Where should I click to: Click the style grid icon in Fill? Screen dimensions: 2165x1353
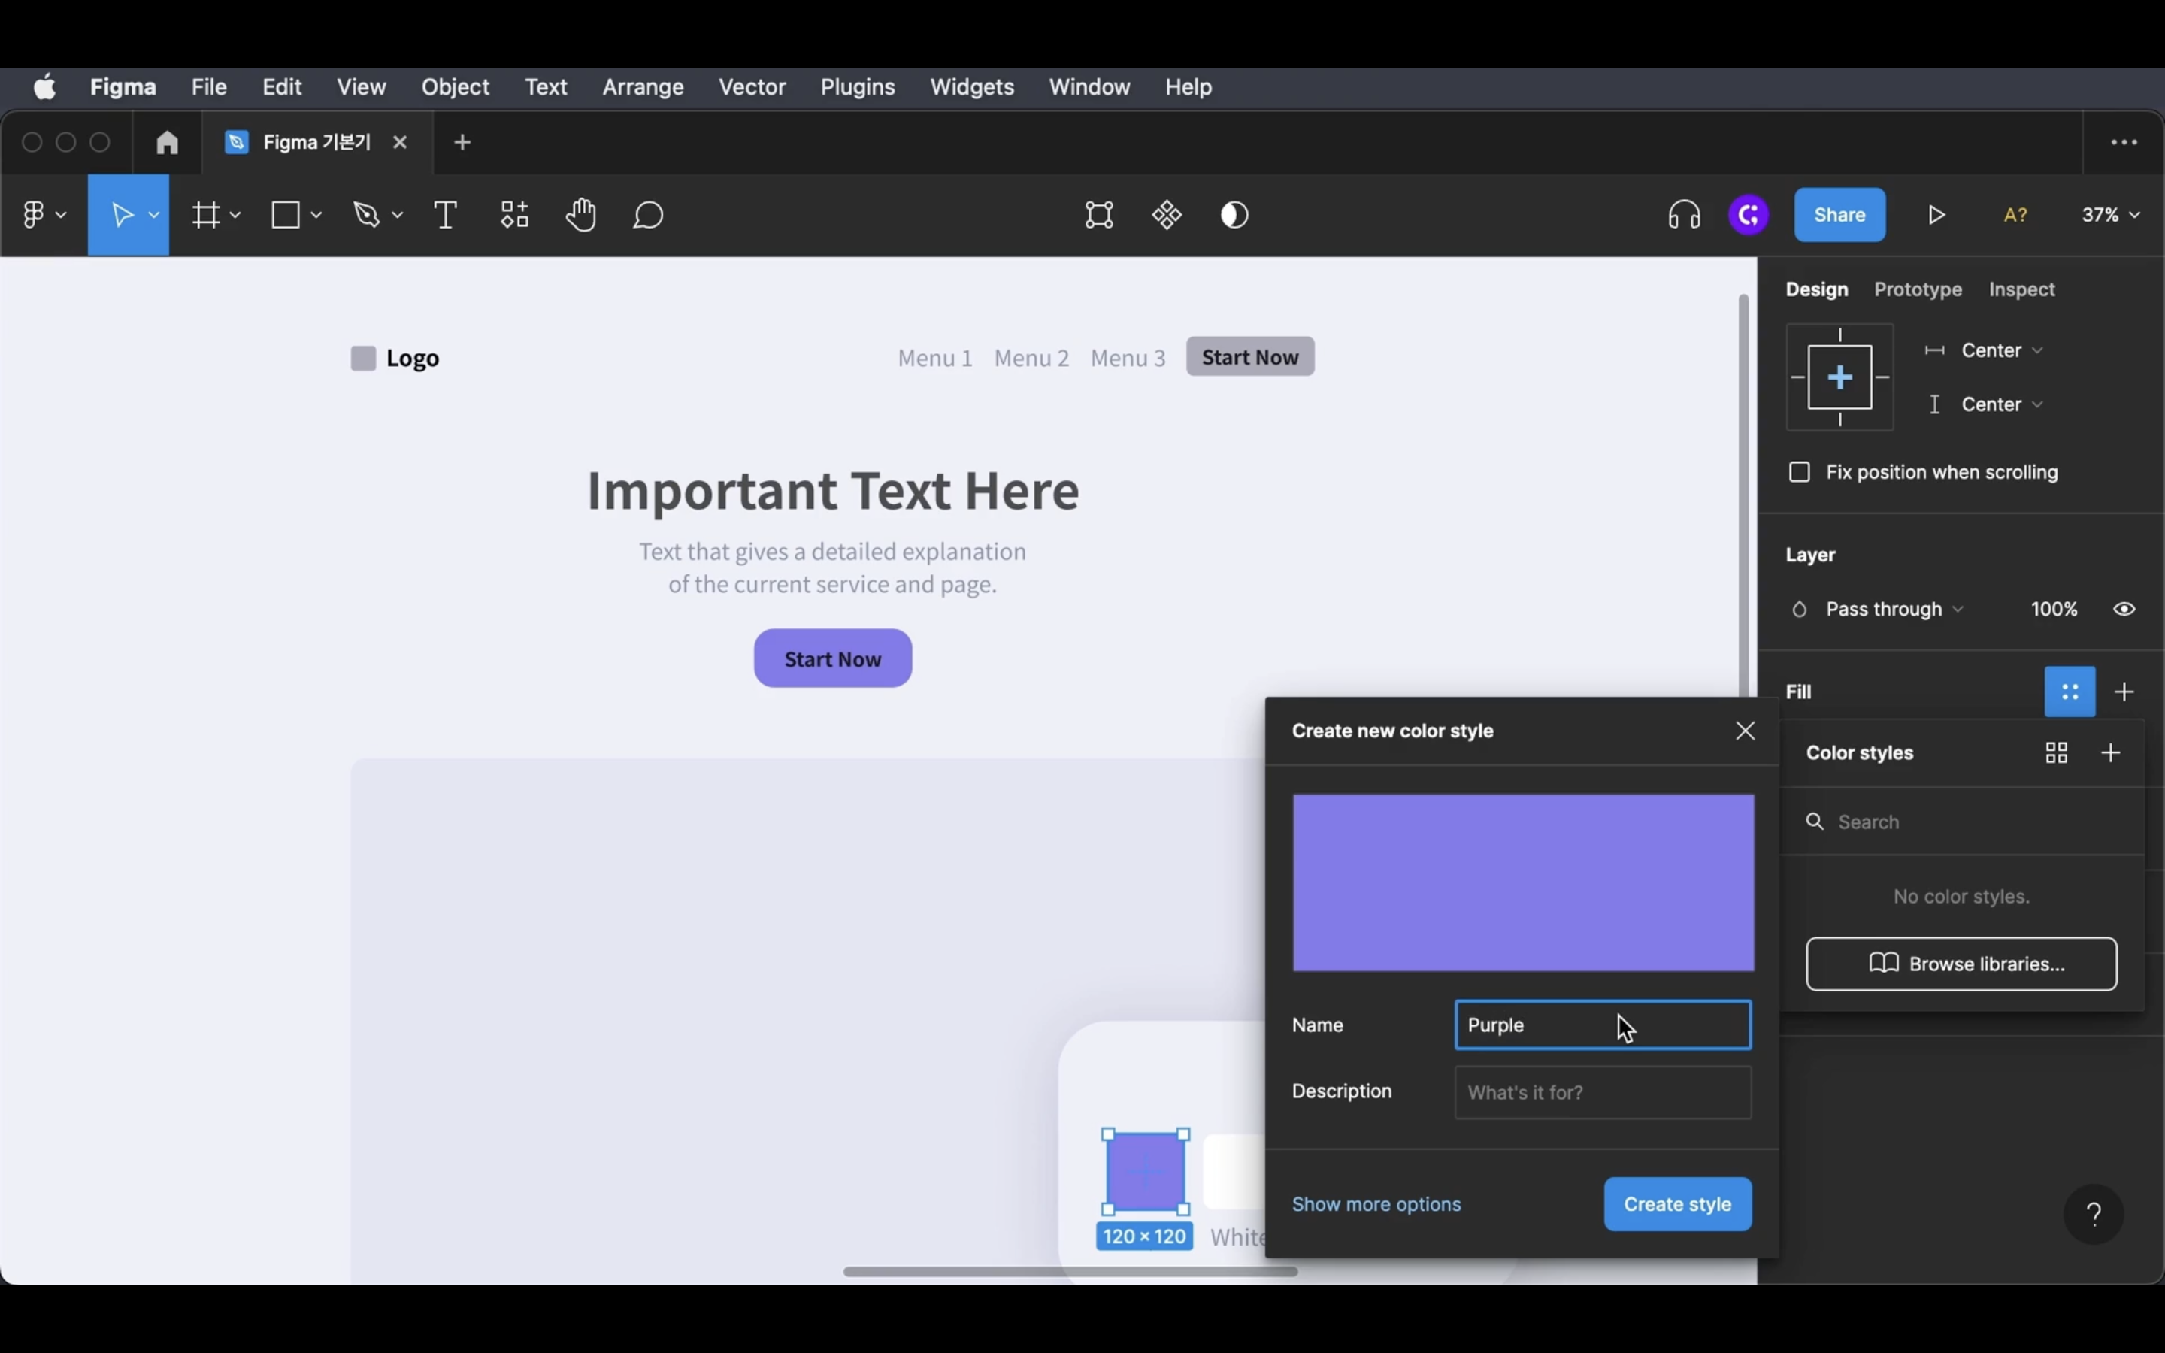click(x=2070, y=692)
